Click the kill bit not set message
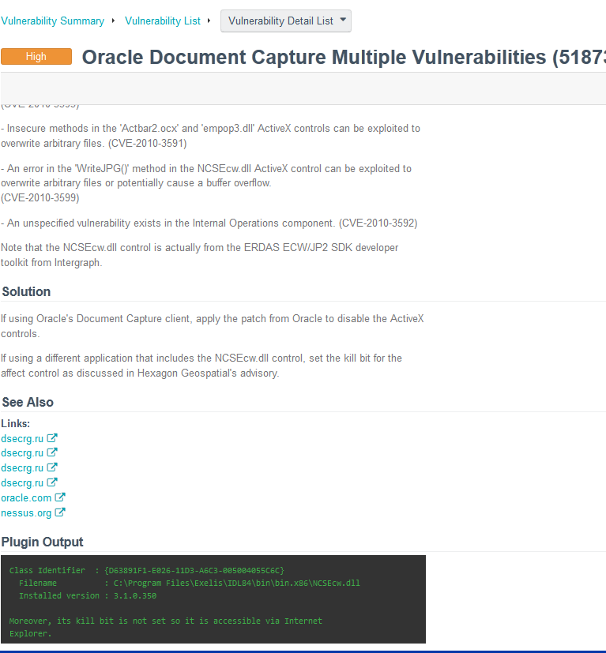The image size is (606, 653). pos(165,627)
